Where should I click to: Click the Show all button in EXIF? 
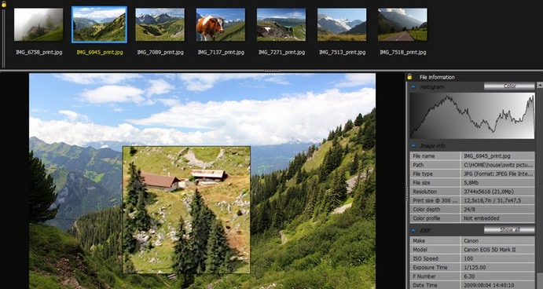click(x=509, y=230)
